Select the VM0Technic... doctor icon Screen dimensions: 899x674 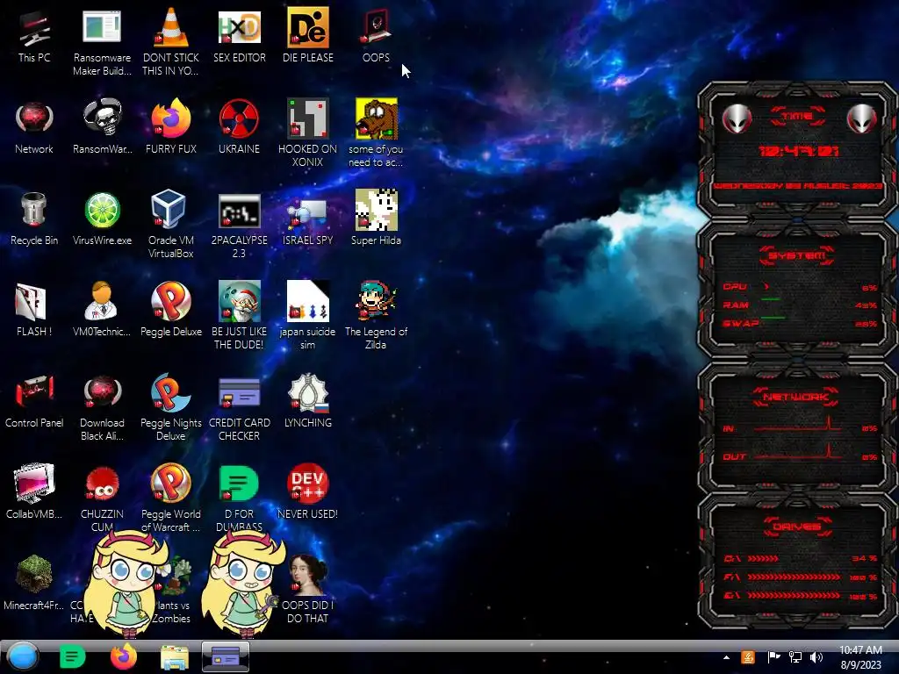click(x=102, y=301)
